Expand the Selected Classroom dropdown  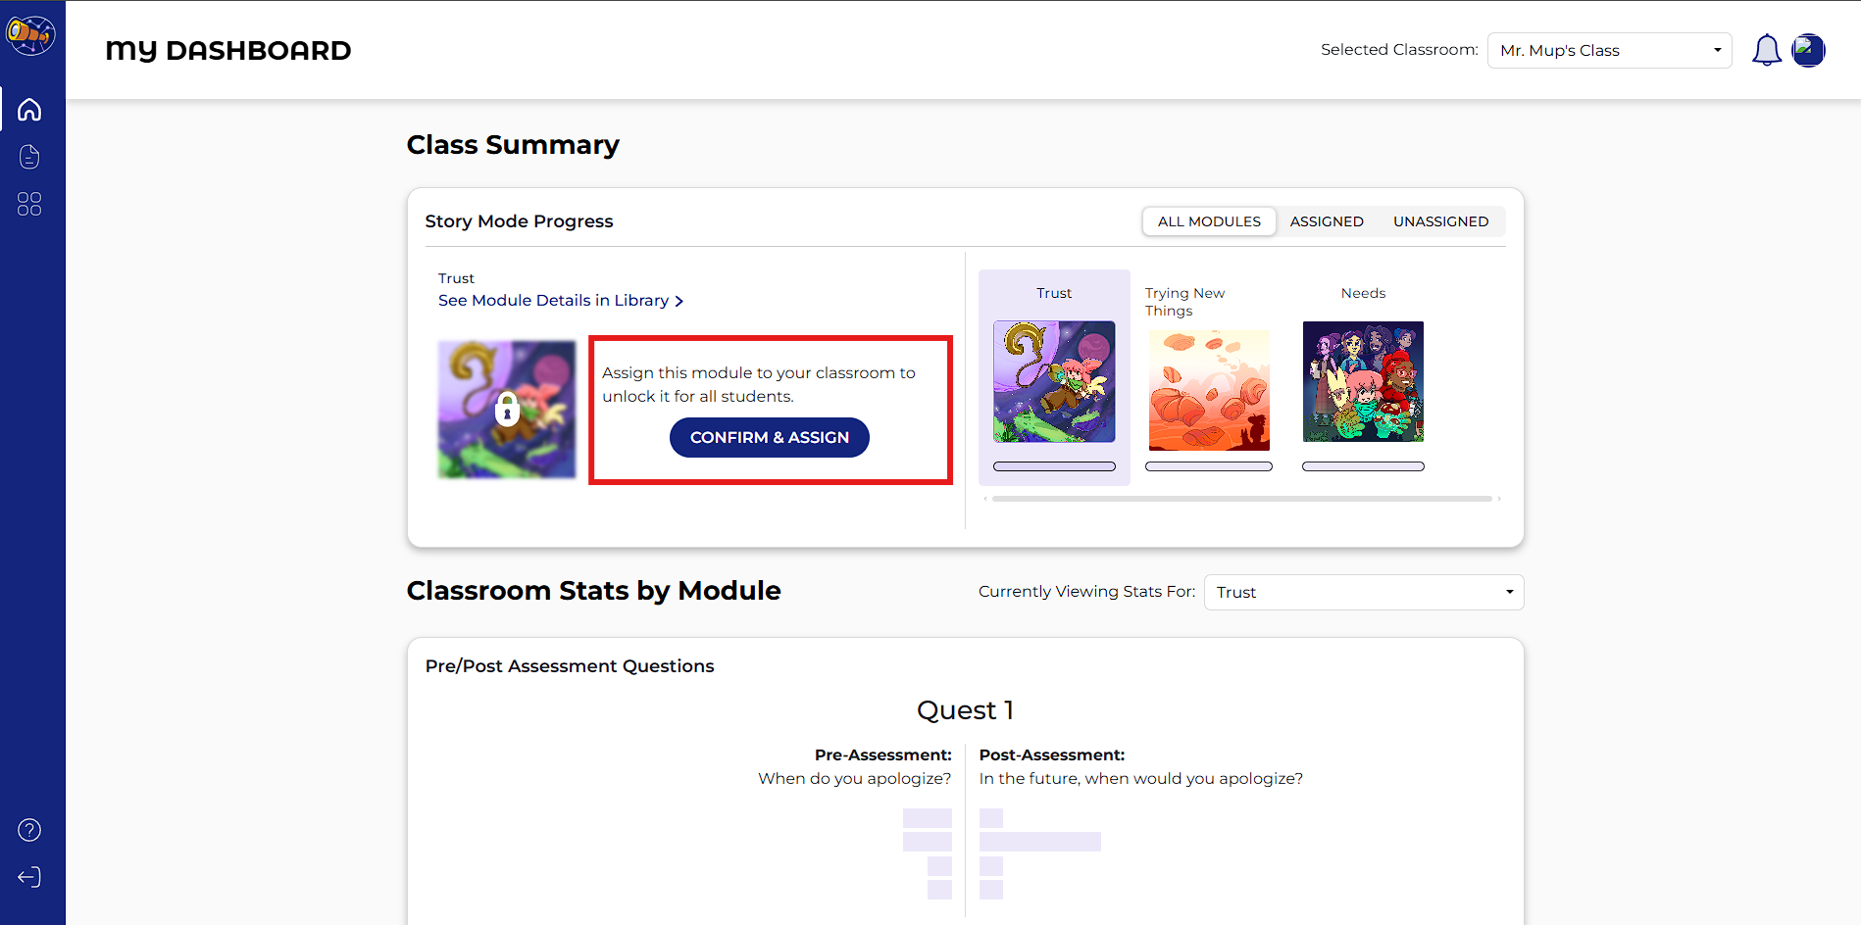pos(1609,50)
